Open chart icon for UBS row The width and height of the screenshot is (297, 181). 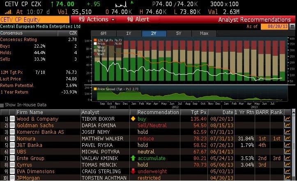pos(287,151)
